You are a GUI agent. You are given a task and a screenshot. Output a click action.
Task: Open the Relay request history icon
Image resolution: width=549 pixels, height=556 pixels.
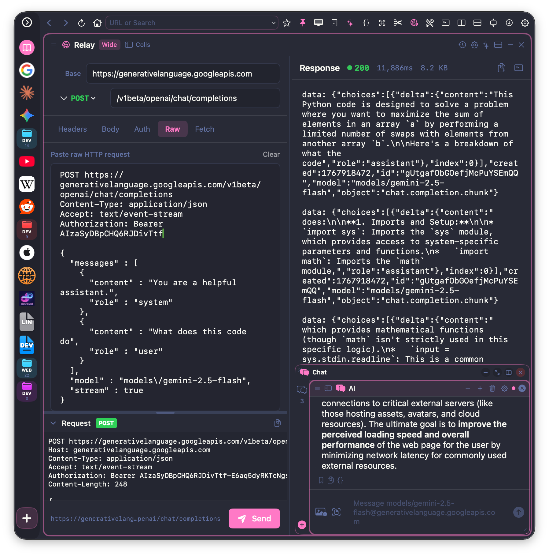[462, 45]
